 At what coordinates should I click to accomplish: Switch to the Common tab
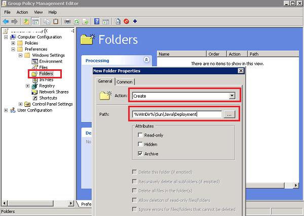tap(124, 81)
